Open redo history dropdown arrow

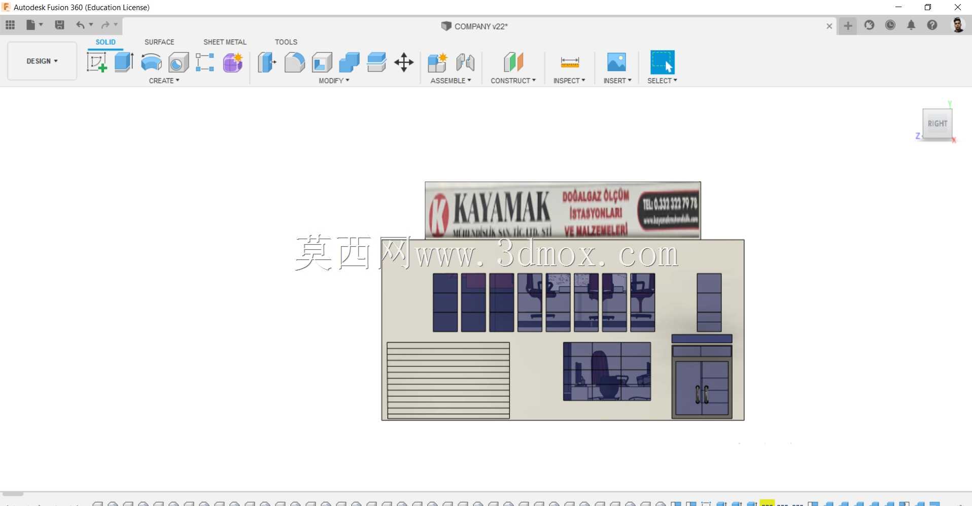116,25
